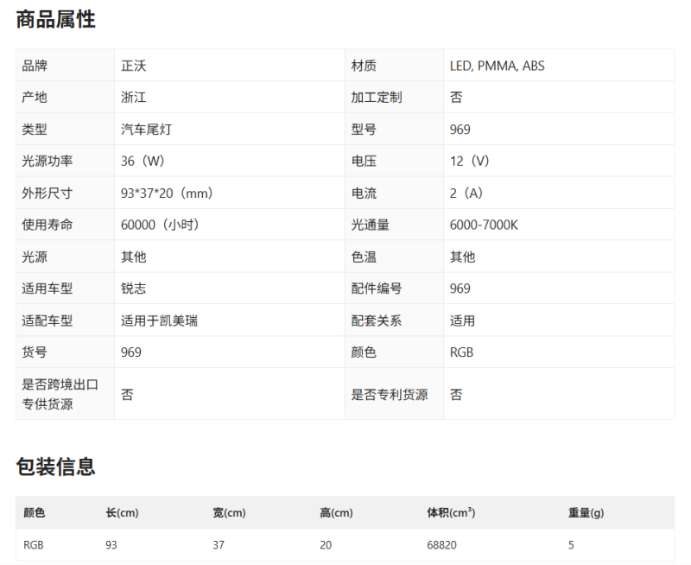Click the 商品属性 section heading

pyautogui.click(x=55, y=20)
